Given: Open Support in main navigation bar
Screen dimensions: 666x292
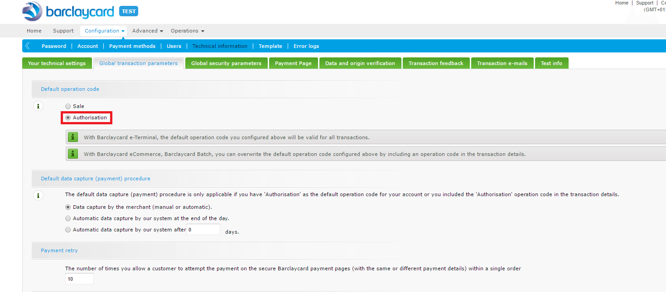Looking at the screenshot, I should click(x=63, y=31).
